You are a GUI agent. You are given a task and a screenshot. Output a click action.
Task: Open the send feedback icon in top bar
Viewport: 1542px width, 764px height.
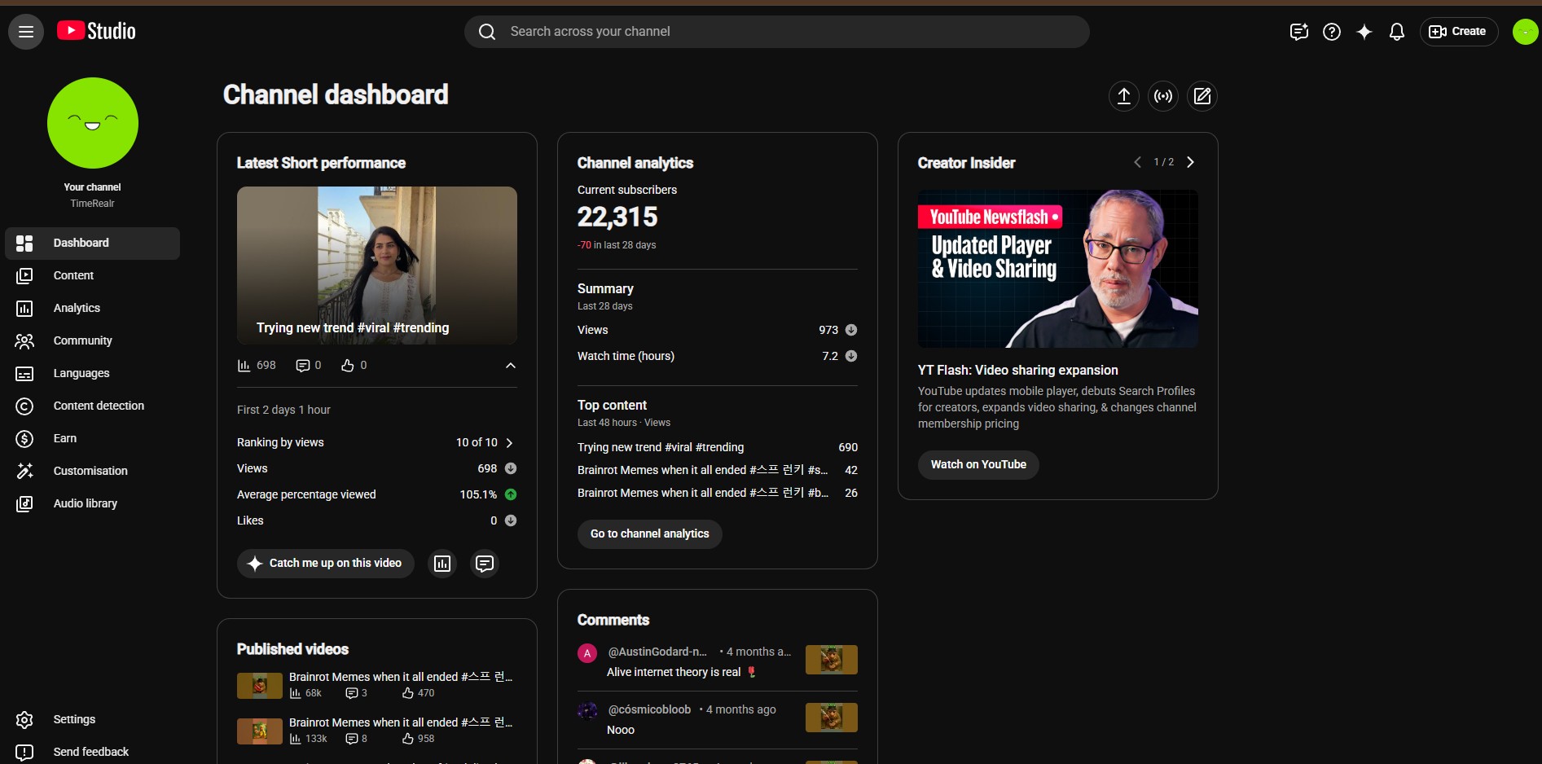point(1299,32)
